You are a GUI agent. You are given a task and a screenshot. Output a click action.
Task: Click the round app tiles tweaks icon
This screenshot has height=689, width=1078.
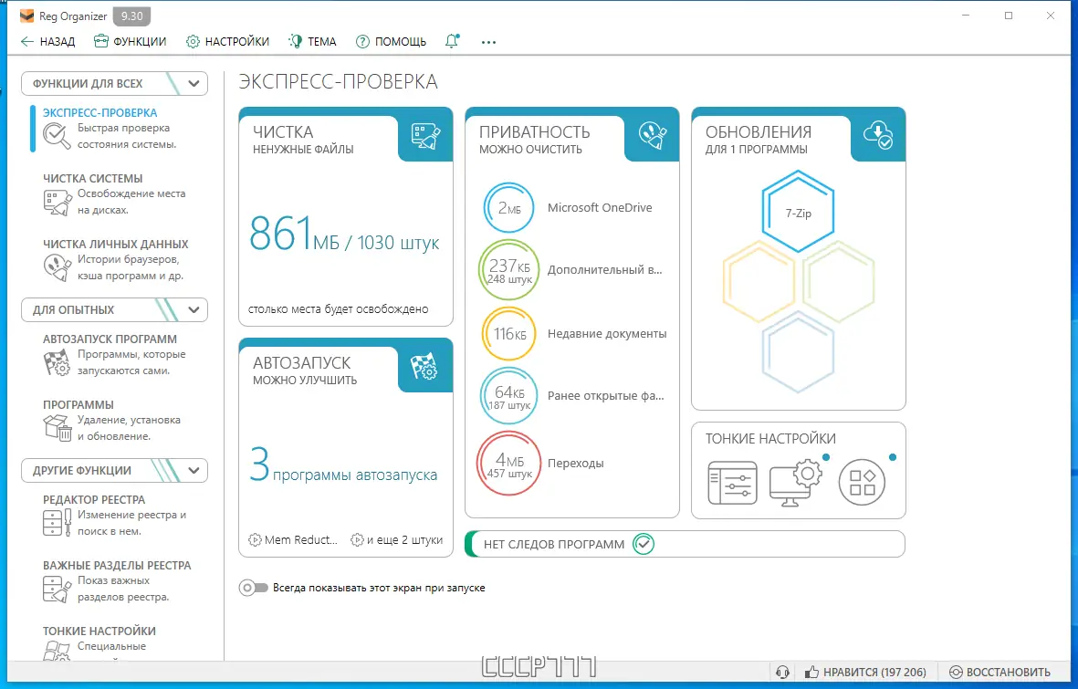862,482
